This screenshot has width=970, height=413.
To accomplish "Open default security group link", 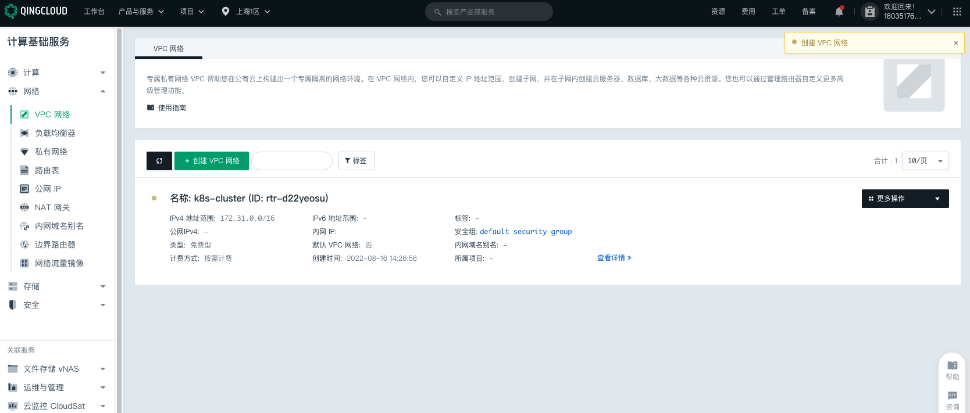I will (x=526, y=232).
